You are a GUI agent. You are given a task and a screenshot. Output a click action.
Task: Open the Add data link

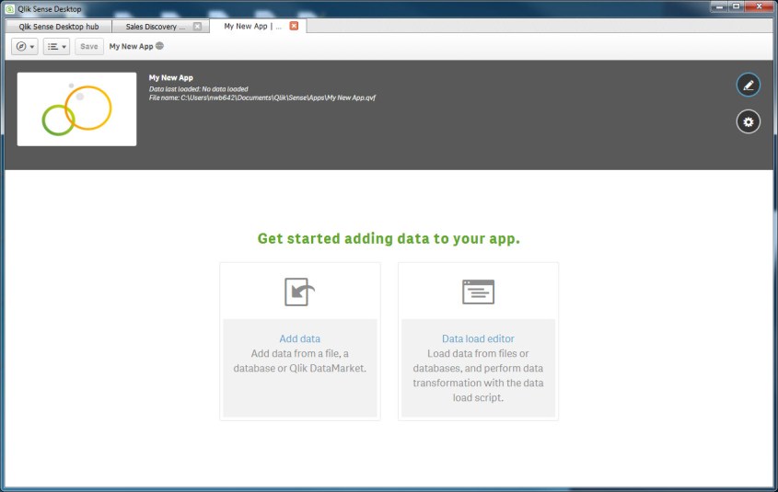(x=299, y=339)
